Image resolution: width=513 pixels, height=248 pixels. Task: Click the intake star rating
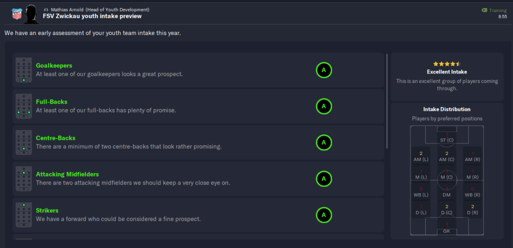coord(446,64)
